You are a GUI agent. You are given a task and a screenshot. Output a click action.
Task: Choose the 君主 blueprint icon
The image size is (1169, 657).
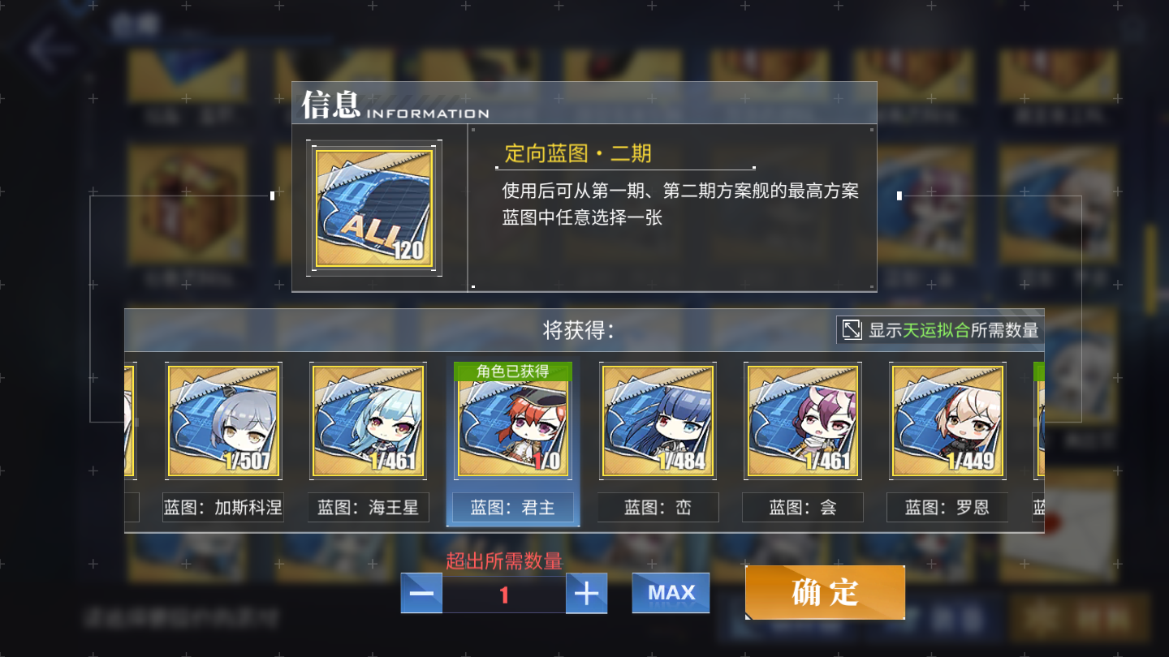point(513,420)
